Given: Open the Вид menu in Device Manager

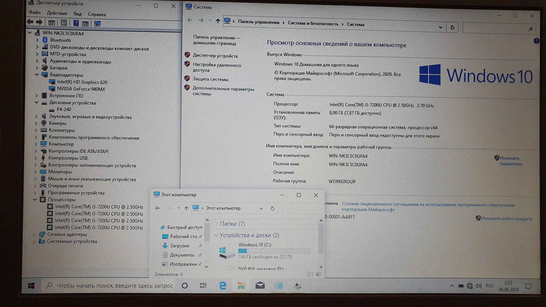Looking at the screenshot, I should click(x=78, y=14).
